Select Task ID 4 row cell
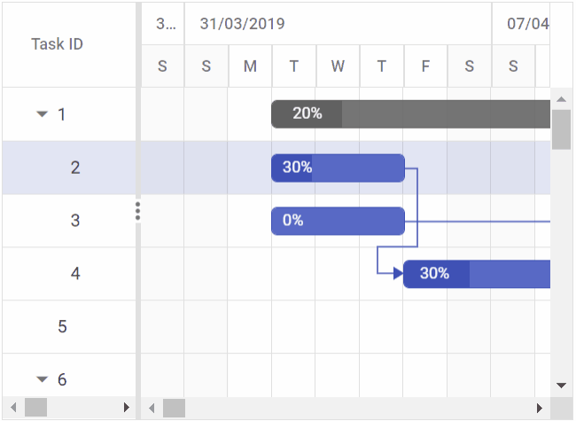The width and height of the screenshot is (576, 421). coord(75,274)
